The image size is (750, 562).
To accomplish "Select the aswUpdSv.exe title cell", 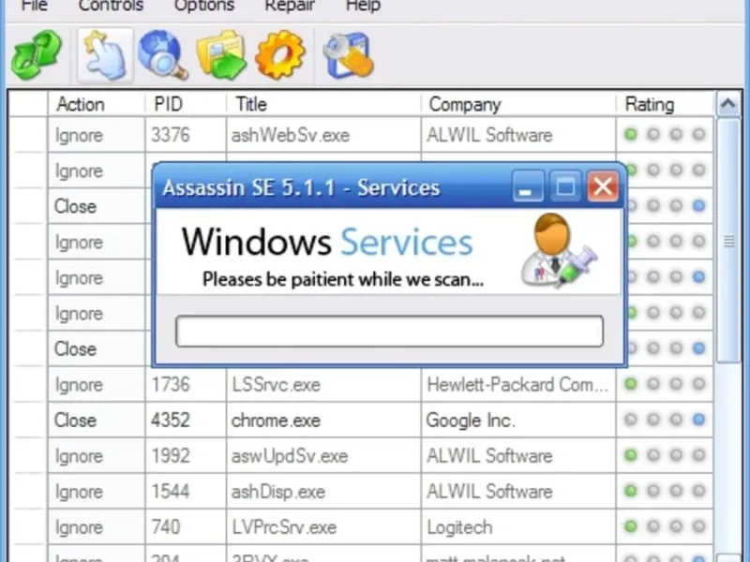I will (323, 455).
